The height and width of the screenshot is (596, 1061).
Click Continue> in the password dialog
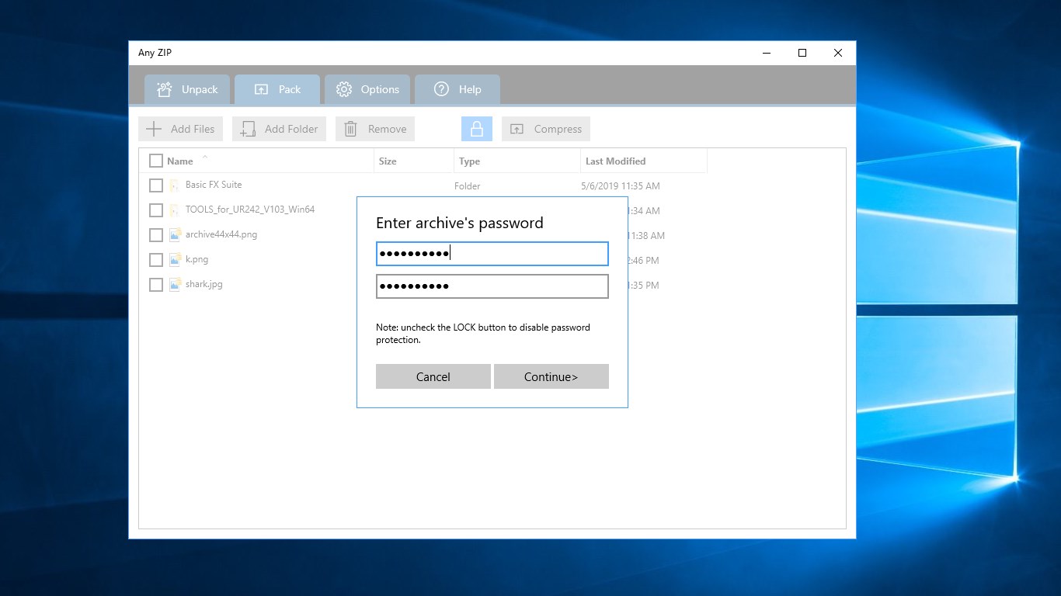point(551,376)
